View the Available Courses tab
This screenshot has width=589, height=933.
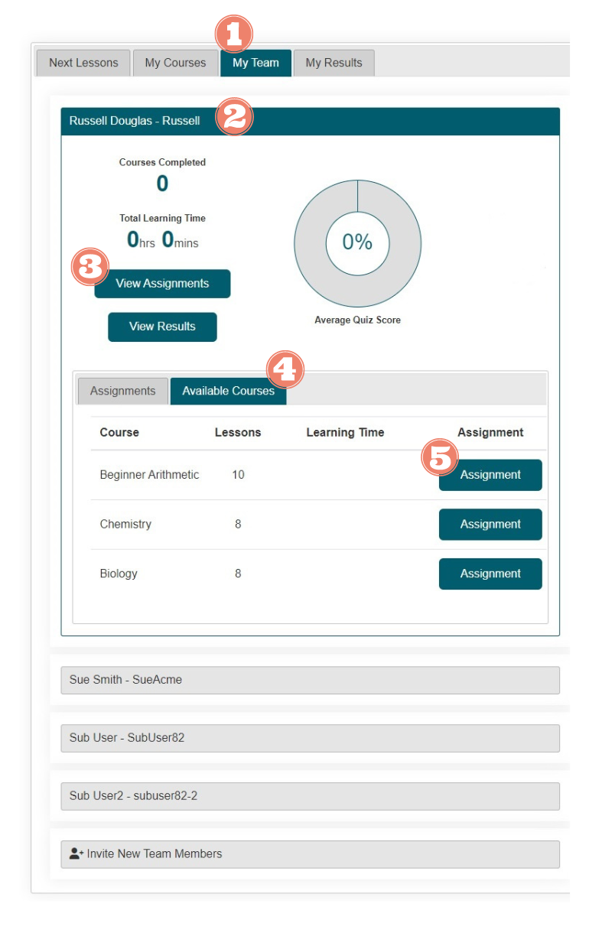pos(229,389)
